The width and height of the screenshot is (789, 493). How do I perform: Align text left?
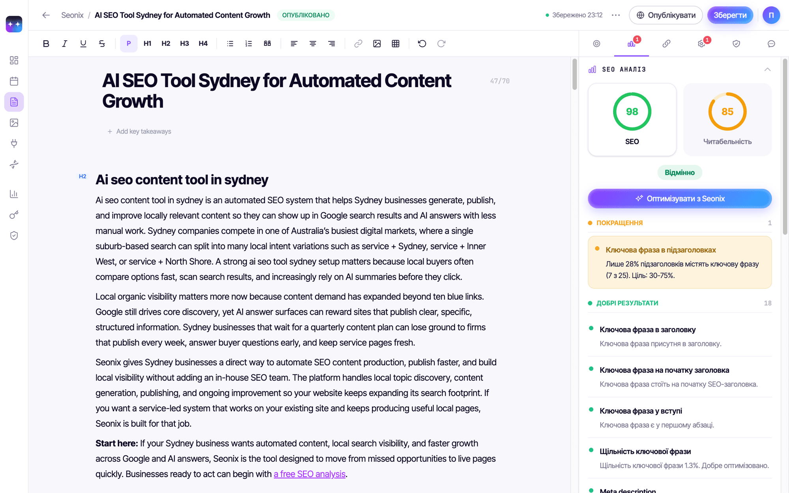[294, 43]
